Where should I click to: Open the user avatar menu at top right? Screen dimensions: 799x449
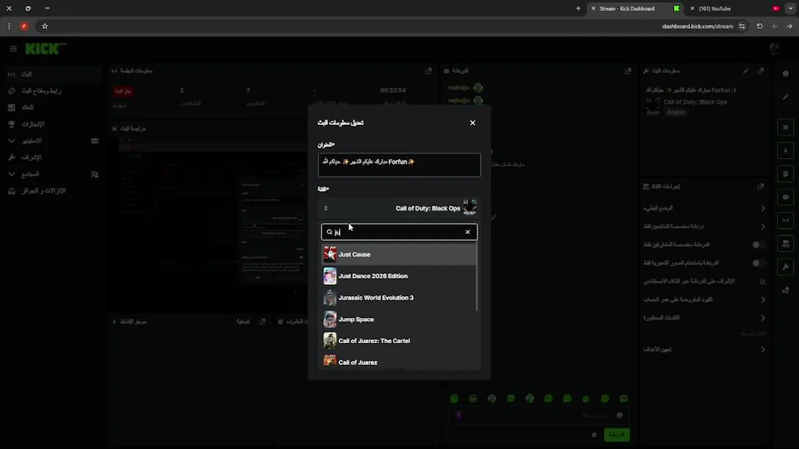[775, 49]
